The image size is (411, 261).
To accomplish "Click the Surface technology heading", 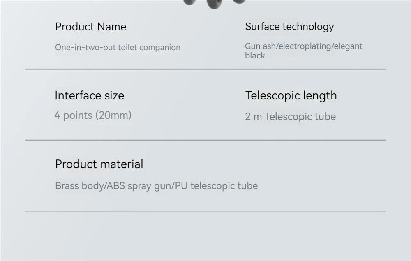I will pos(289,27).
